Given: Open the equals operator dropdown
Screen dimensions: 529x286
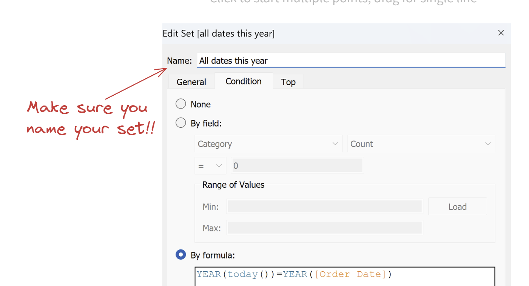Looking at the screenshot, I should click(x=210, y=166).
